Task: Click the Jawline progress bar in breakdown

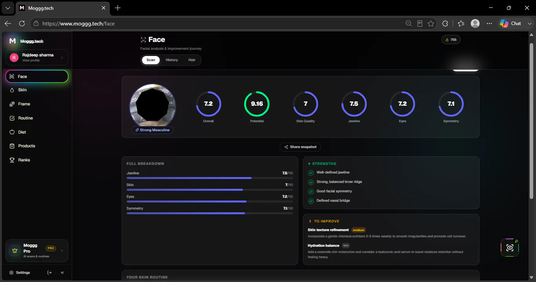Action: pyautogui.click(x=210, y=178)
